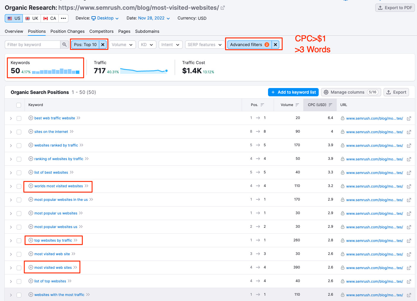Open the report URL external link icon
Image resolution: width=417 pixels, height=301 pixels.
(x=223, y=8)
